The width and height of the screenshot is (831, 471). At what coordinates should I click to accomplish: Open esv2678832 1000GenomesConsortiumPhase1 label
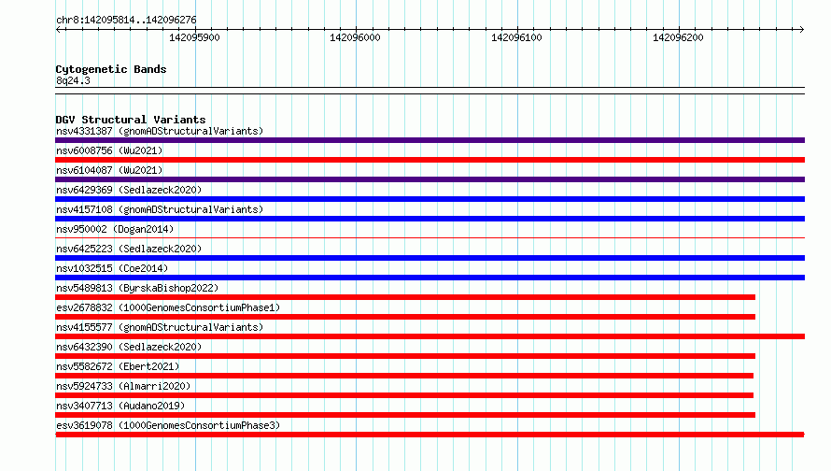pos(168,307)
